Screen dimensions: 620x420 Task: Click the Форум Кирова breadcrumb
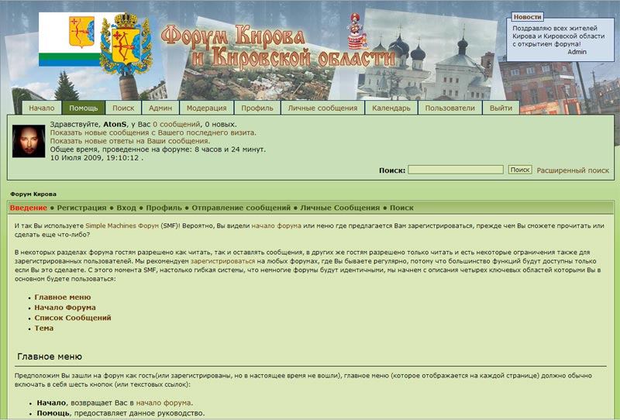click(33, 194)
